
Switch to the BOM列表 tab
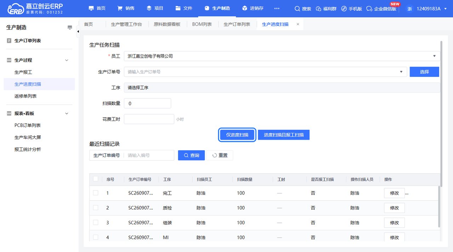[x=202, y=24]
